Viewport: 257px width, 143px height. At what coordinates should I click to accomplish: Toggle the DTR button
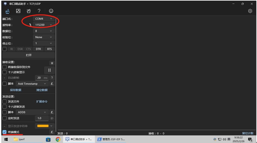(x=38, y=49)
